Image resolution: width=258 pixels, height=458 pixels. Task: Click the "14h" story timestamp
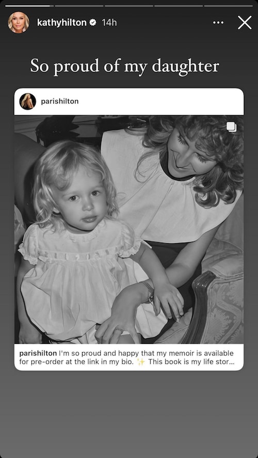point(109,23)
